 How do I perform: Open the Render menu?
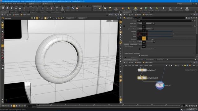[10, 4]
